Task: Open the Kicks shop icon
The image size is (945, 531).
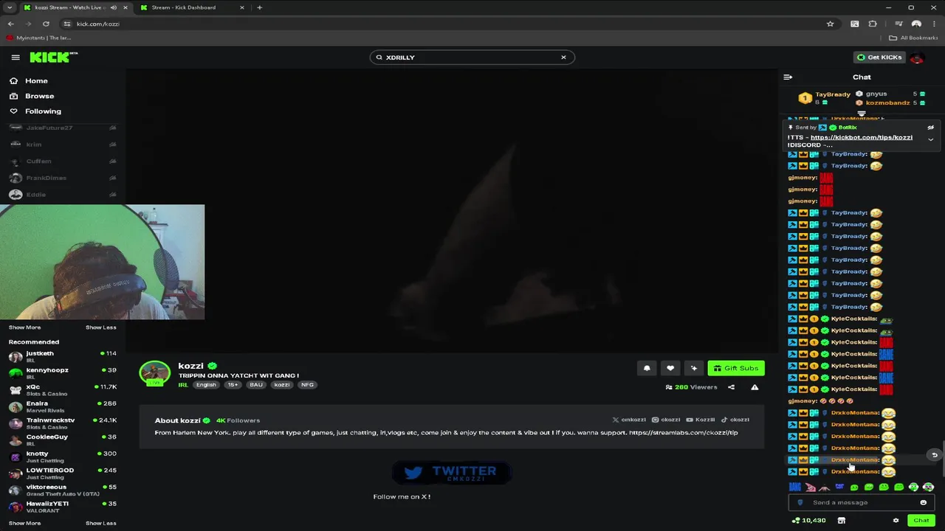Action: [x=841, y=521]
